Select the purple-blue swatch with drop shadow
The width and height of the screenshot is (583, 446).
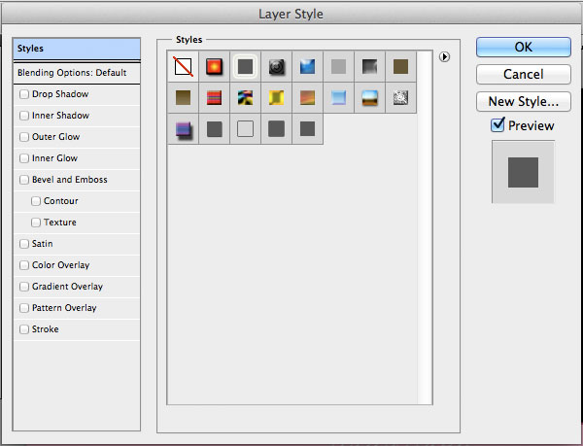pyautogui.click(x=183, y=129)
